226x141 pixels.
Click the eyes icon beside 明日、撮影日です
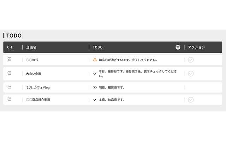[95, 87]
